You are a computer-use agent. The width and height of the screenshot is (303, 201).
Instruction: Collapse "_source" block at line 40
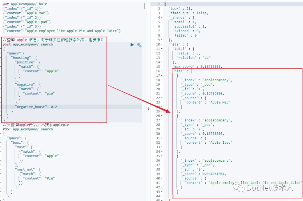pos(162,178)
